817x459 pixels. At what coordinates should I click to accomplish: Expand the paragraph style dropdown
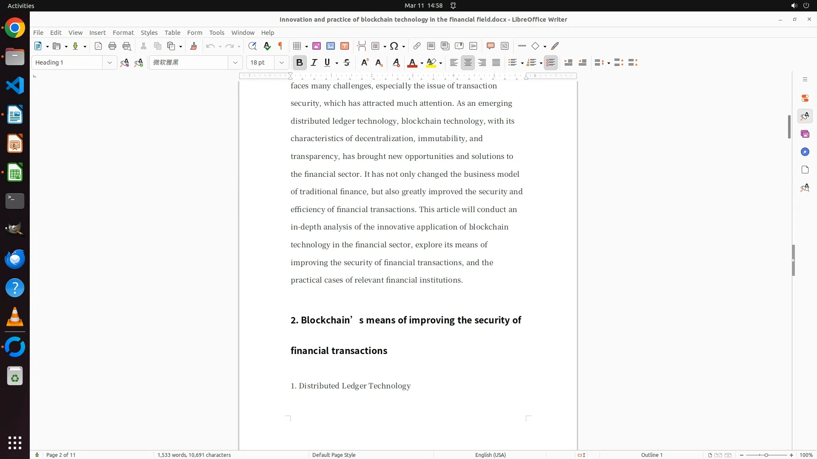[110, 63]
